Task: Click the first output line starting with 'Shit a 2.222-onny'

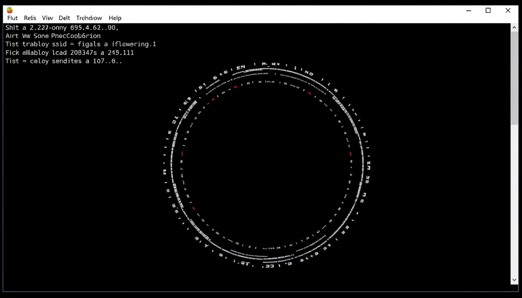Action: tap(62, 28)
